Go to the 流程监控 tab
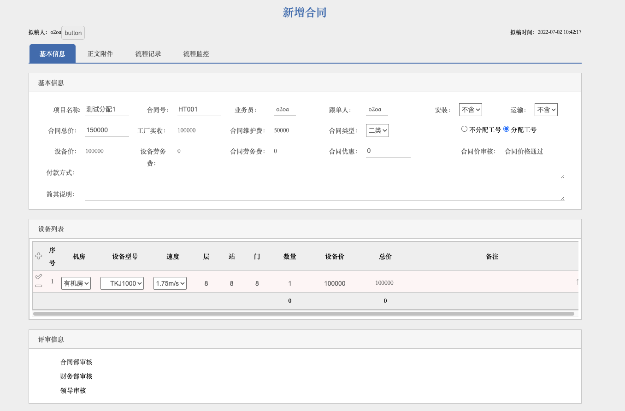Viewport: 625px width, 411px height. coord(196,54)
